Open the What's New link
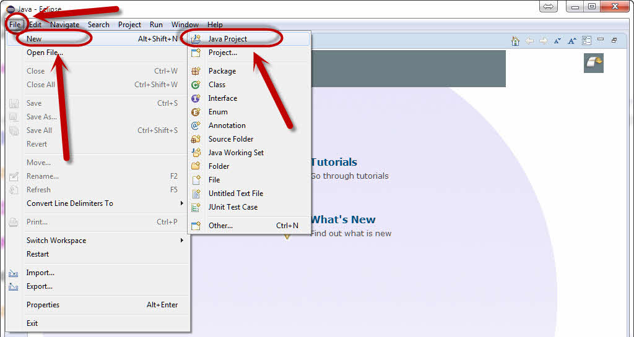This screenshot has height=337, width=634. pos(343,220)
